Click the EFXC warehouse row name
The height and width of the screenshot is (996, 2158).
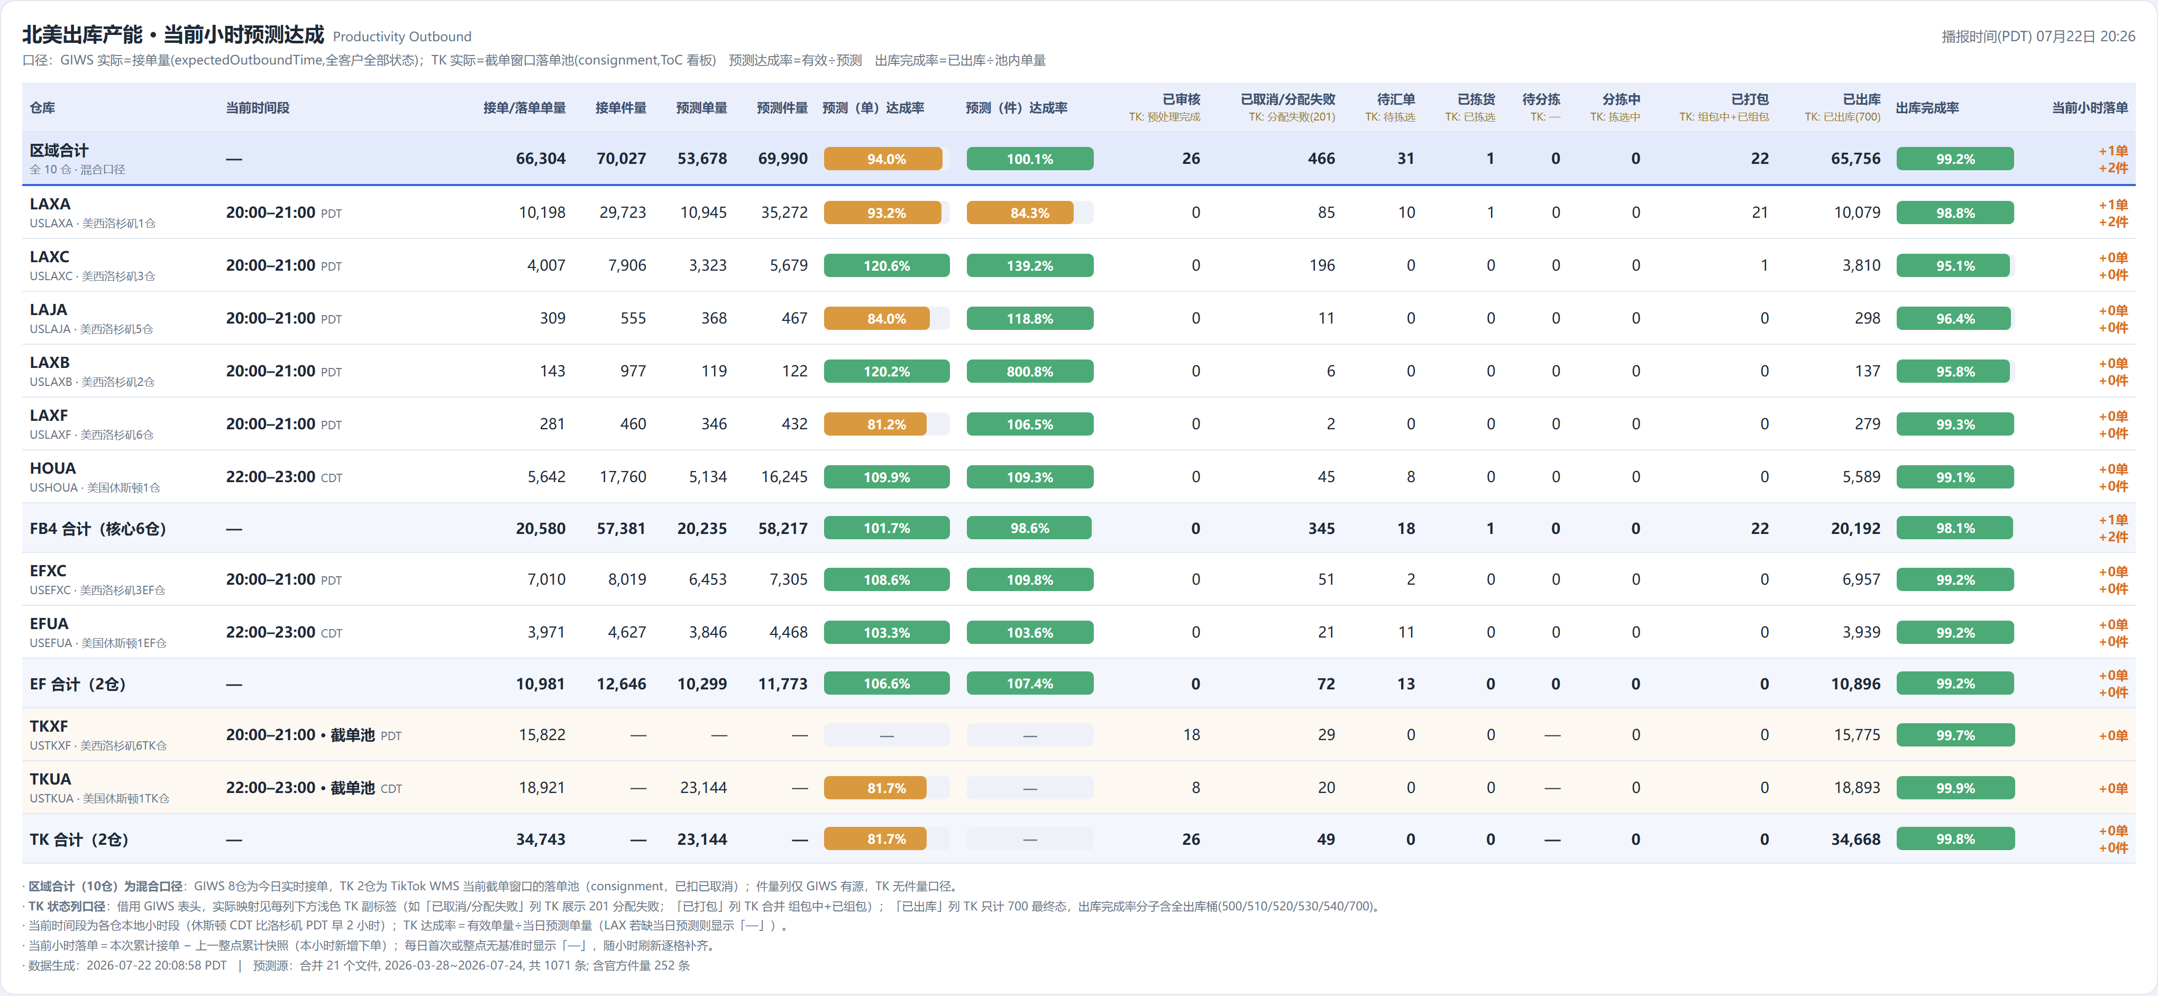[x=48, y=571]
